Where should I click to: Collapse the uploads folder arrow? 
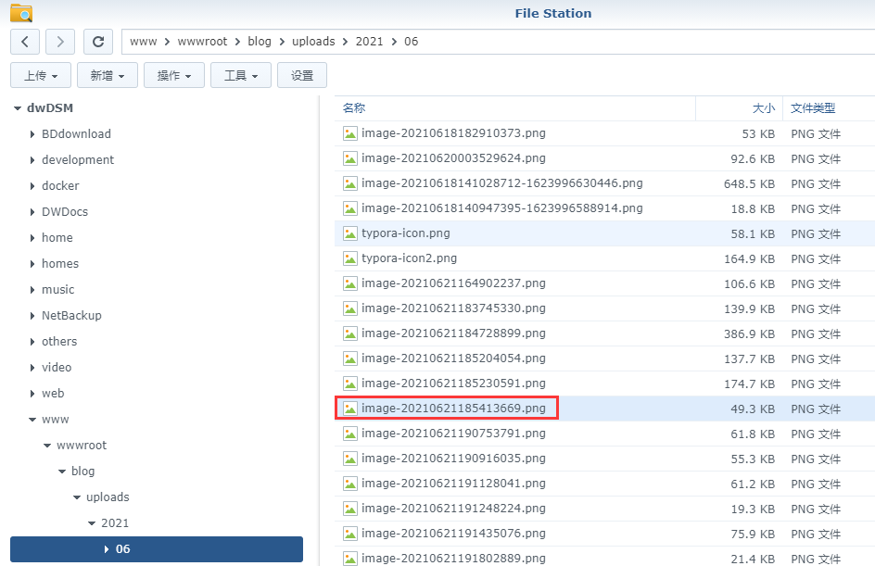click(x=77, y=497)
